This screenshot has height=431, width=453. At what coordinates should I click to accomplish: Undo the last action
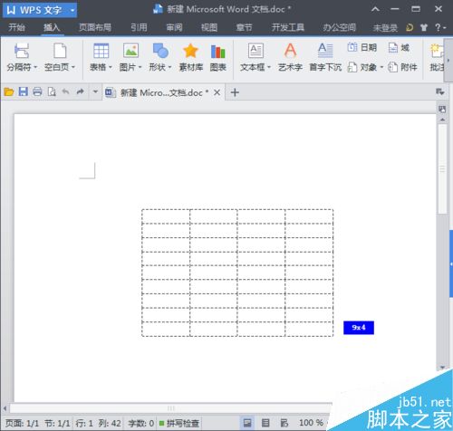coord(65,91)
